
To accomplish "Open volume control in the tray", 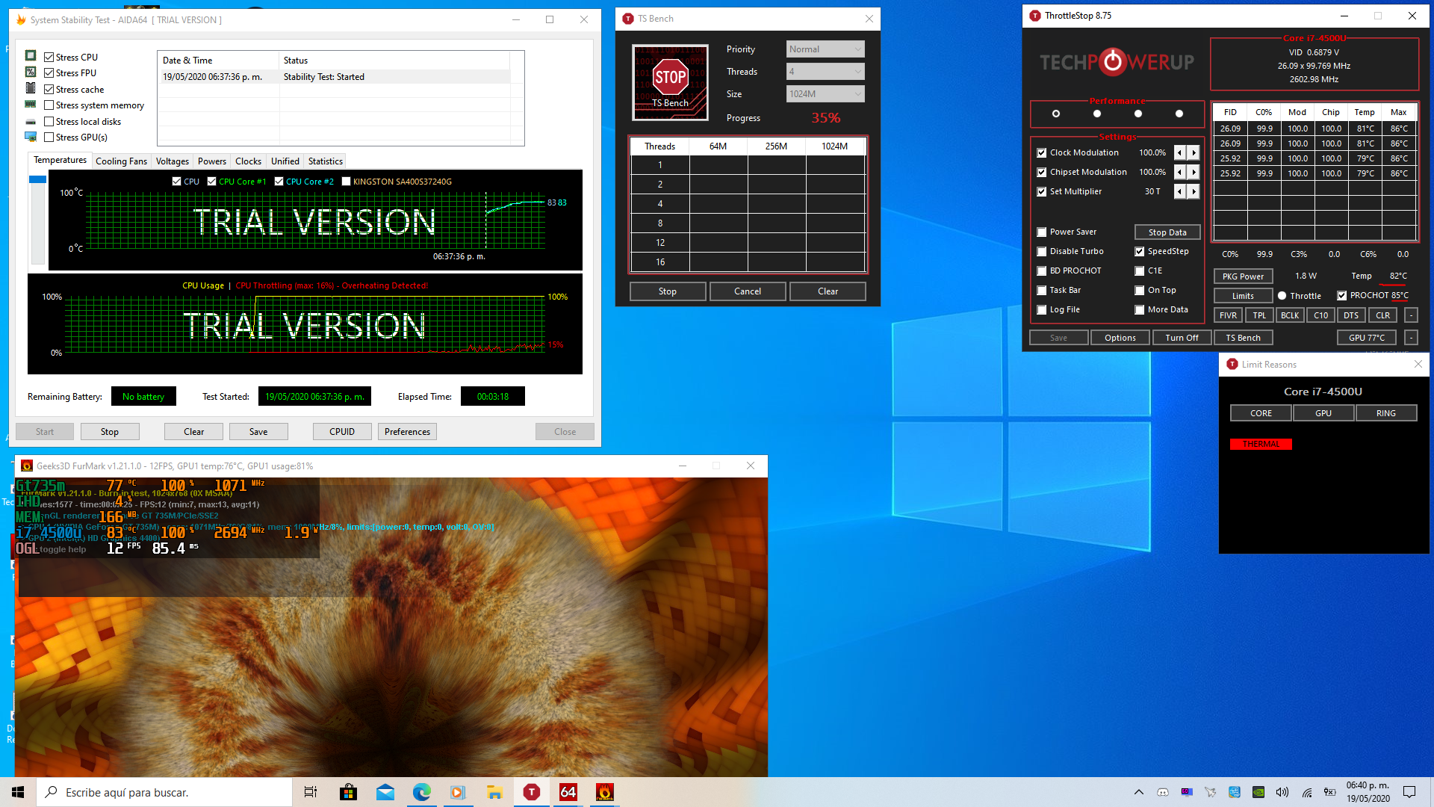I will coord(1282,792).
